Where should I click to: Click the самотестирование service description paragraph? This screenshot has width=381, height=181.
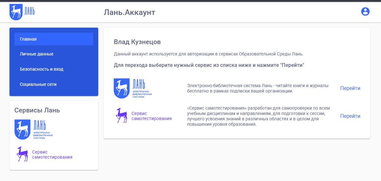click(258, 116)
